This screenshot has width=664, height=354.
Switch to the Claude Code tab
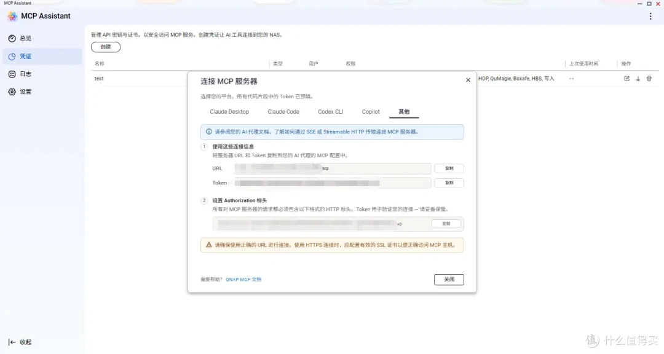(x=283, y=112)
